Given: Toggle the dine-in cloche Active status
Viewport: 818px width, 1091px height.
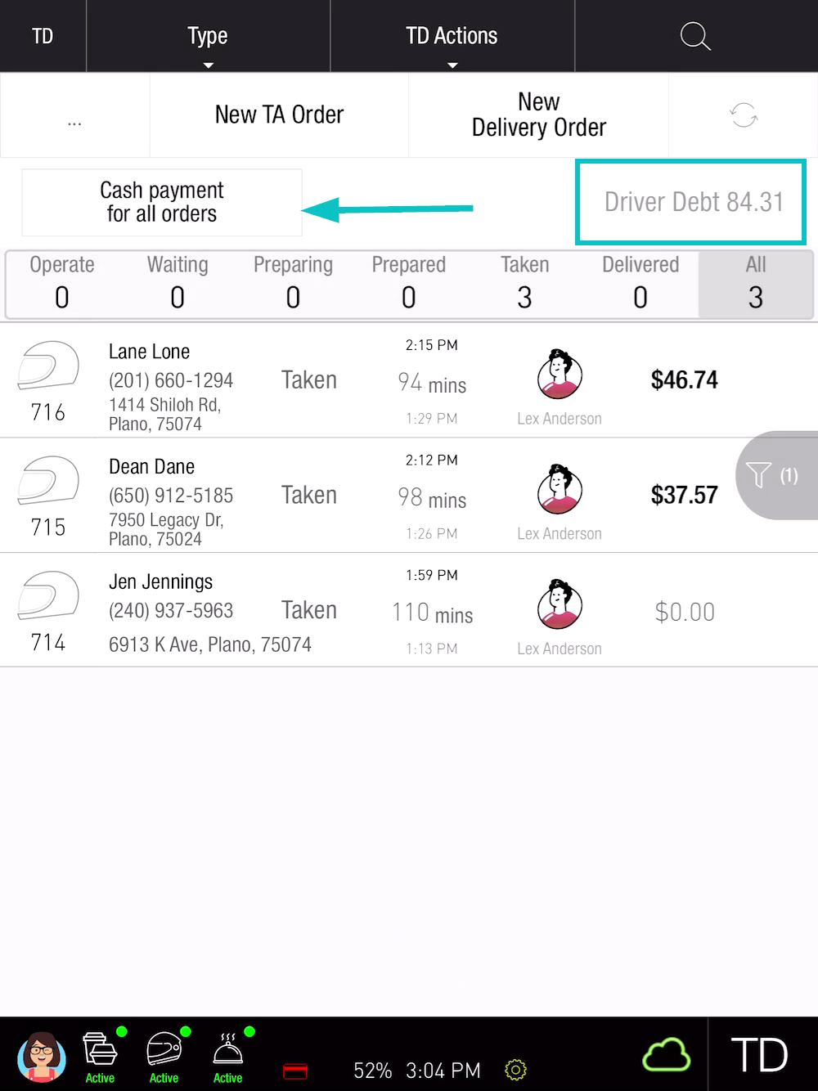Looking at the screenshot, I should 228,1056.
